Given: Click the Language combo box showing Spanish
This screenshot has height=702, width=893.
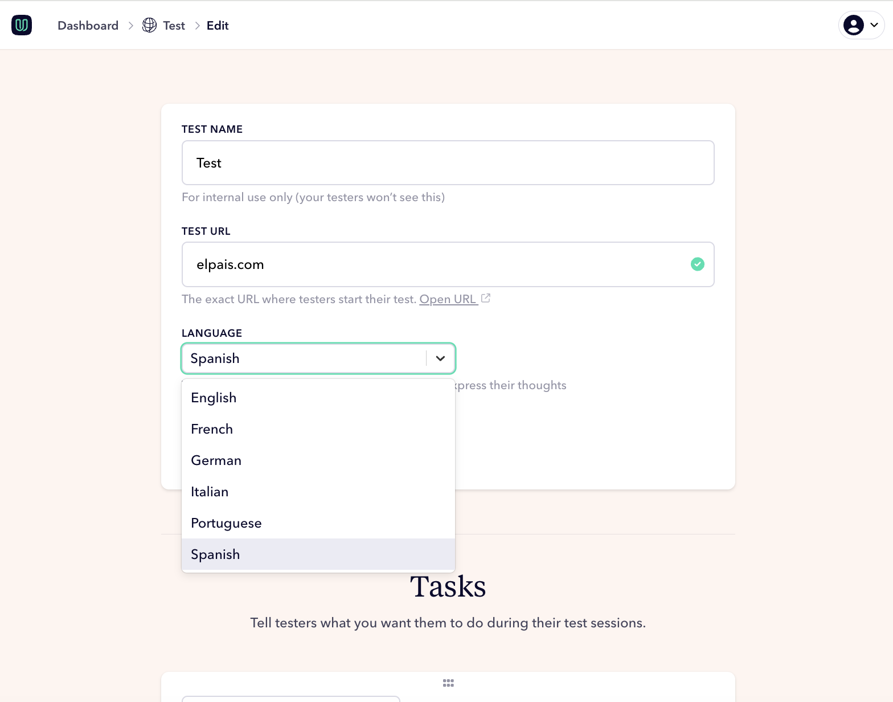Looking at the screenshot, I should (x=318, y=358).
